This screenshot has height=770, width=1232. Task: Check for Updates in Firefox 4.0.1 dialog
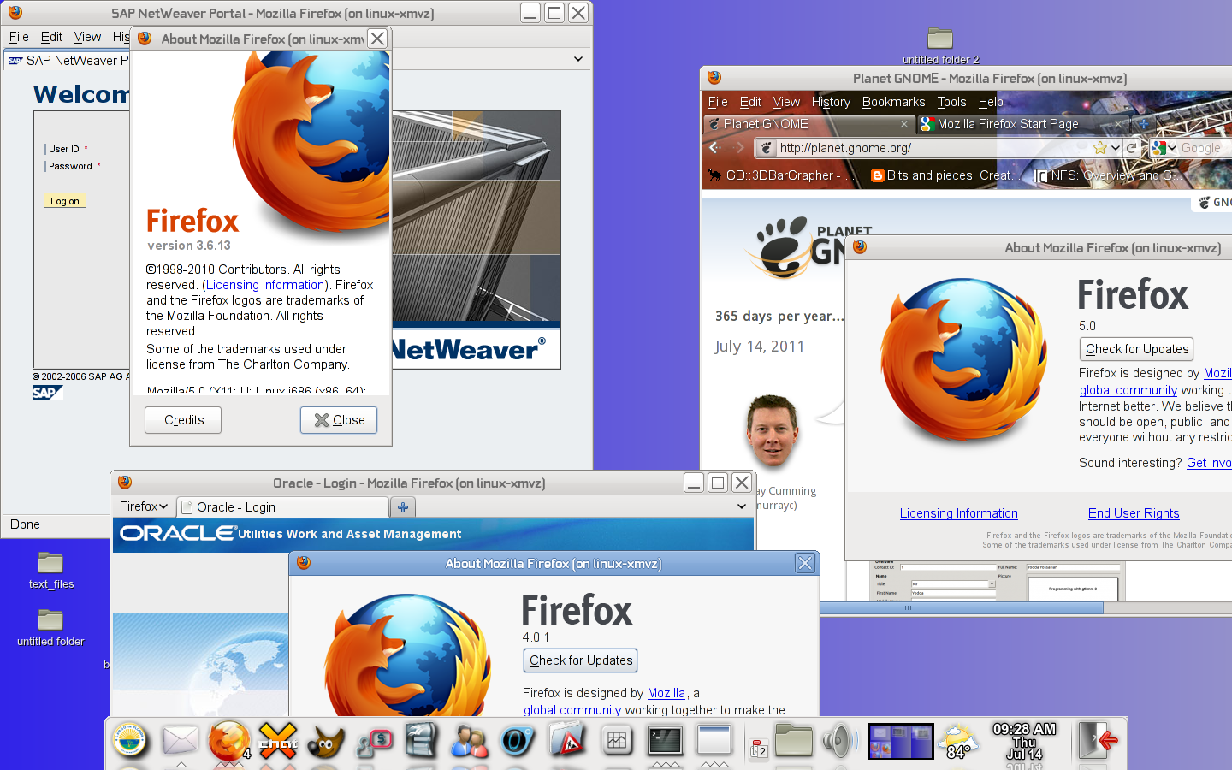(580, 660)
